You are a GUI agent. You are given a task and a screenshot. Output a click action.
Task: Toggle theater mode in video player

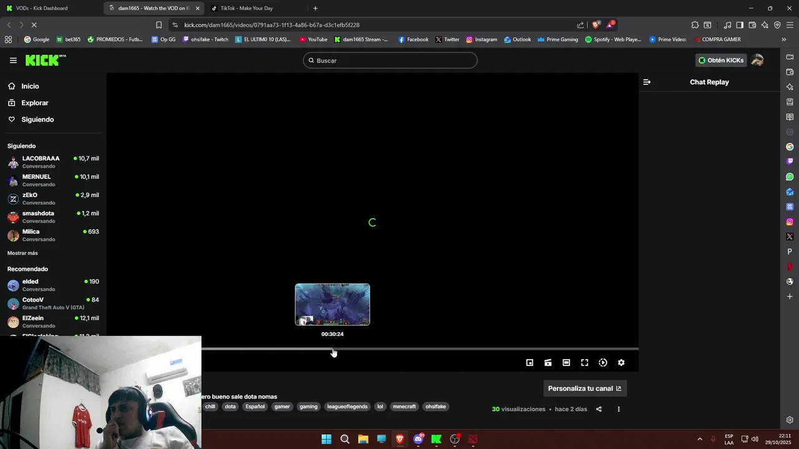tap(566, 363)
